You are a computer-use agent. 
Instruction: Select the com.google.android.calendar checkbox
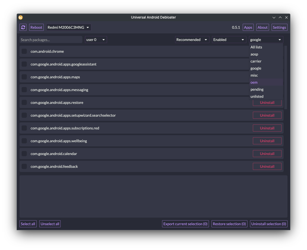(x=24, y=153)
